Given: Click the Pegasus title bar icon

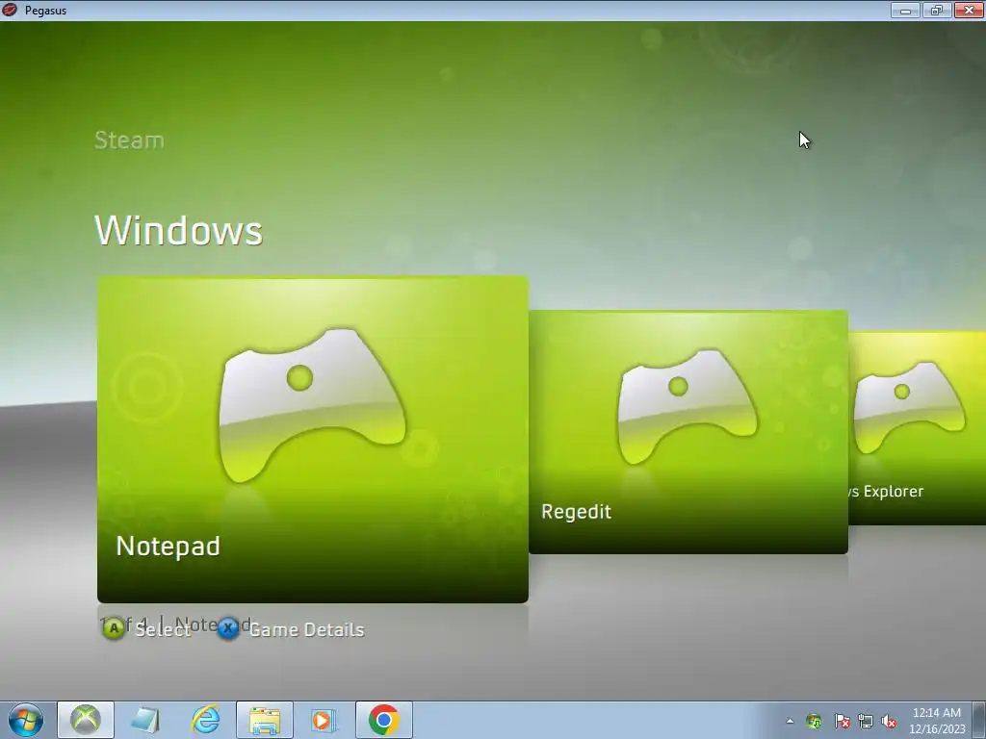Looking at the screenshot, I should point(10,10).
